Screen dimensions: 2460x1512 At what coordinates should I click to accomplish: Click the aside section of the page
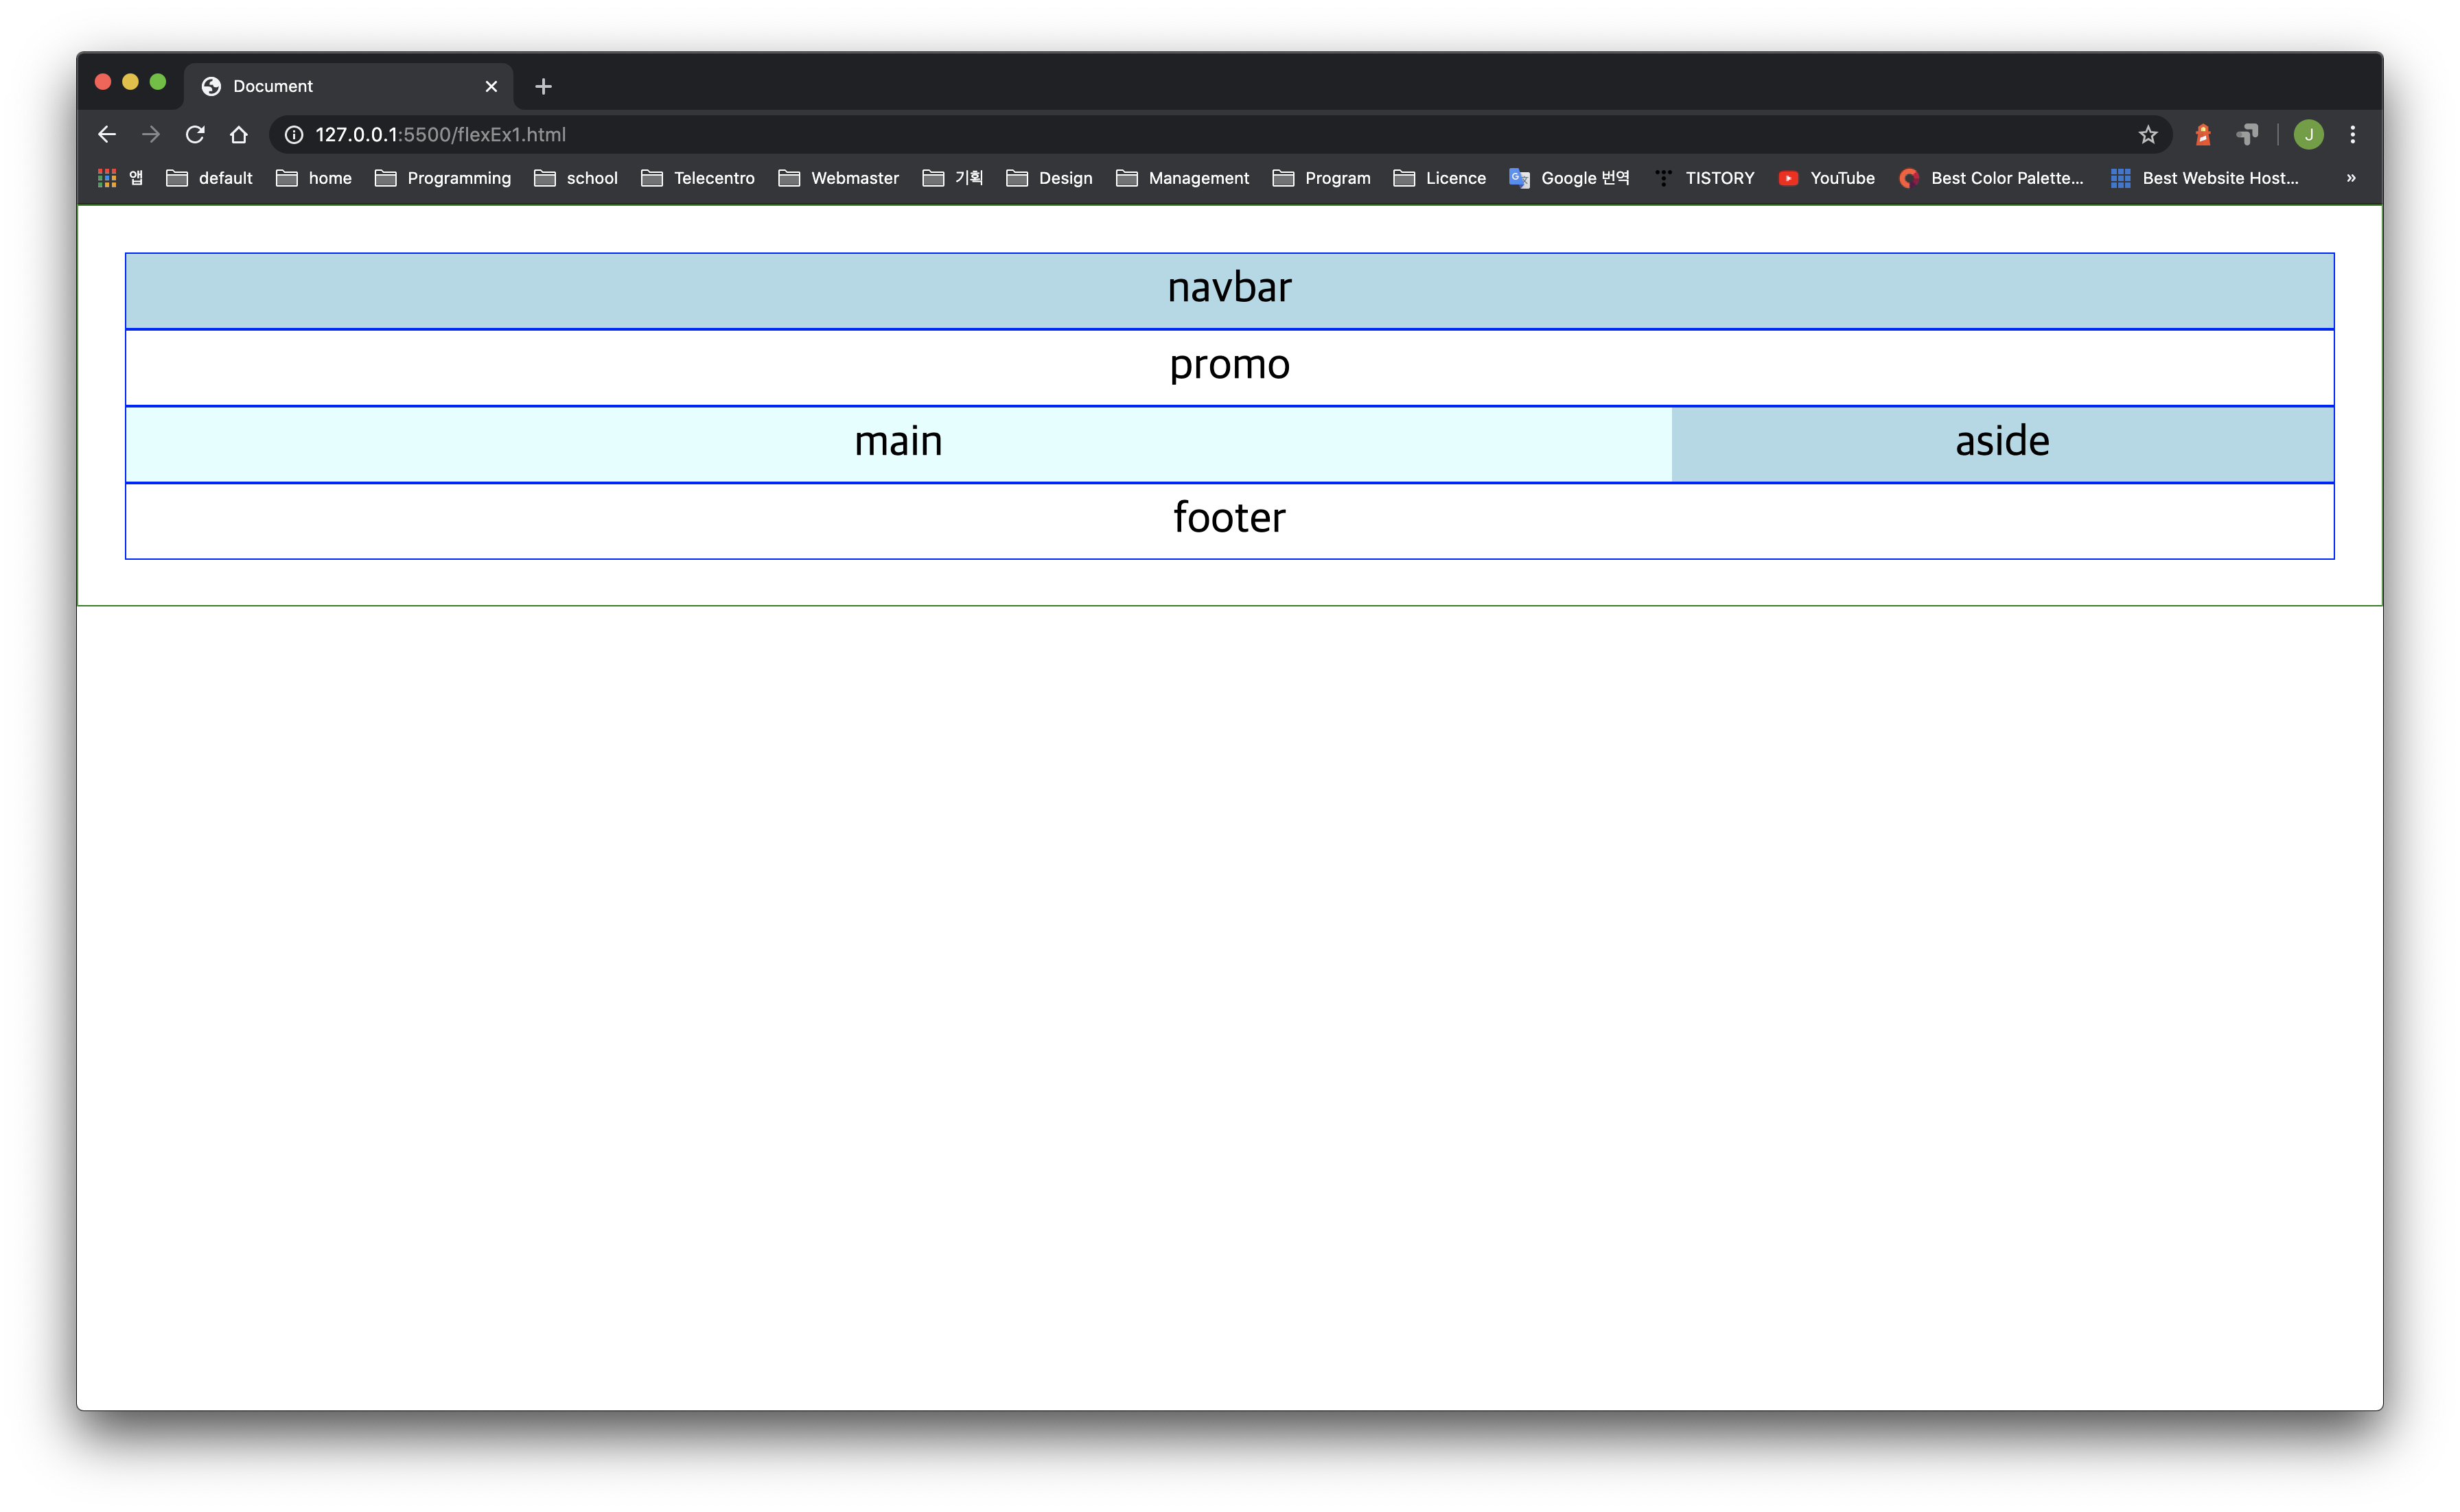coord(2001,443)
